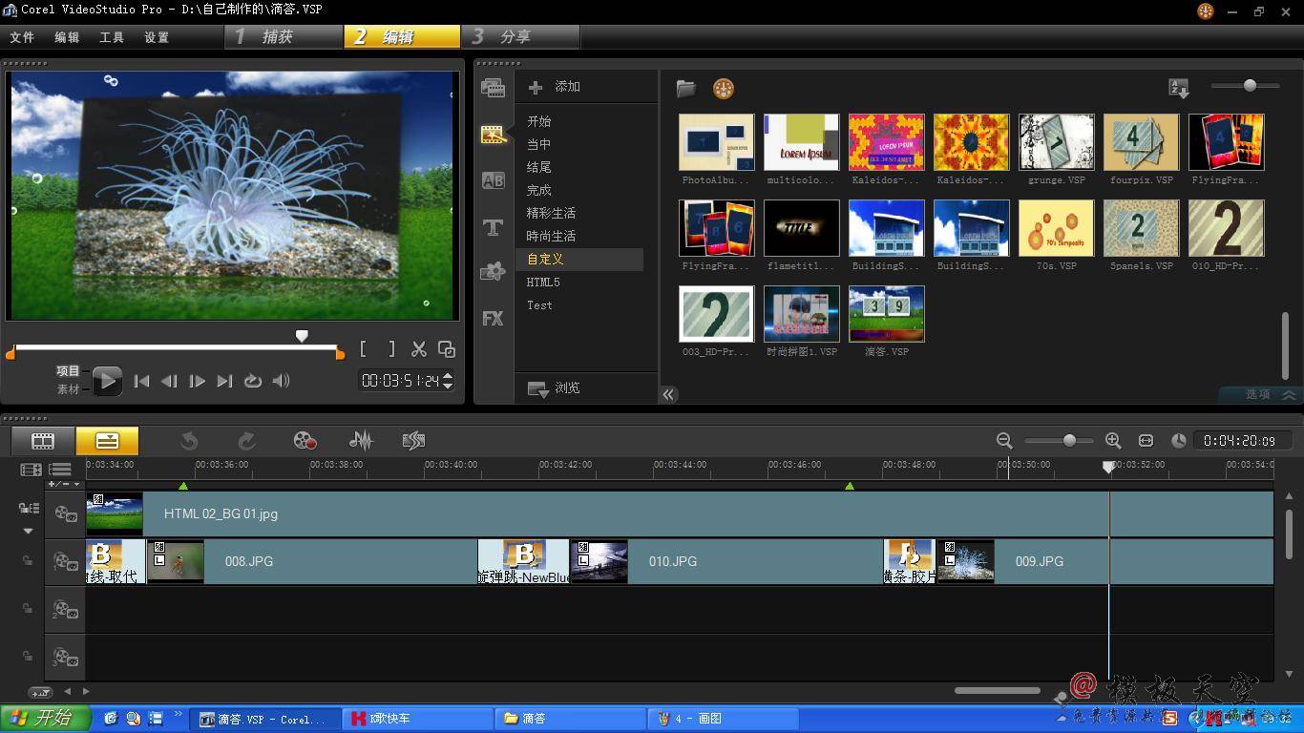Increase the preview timecode stepper
Viewport: 1304px width, 733px height.
coord(448,376)
